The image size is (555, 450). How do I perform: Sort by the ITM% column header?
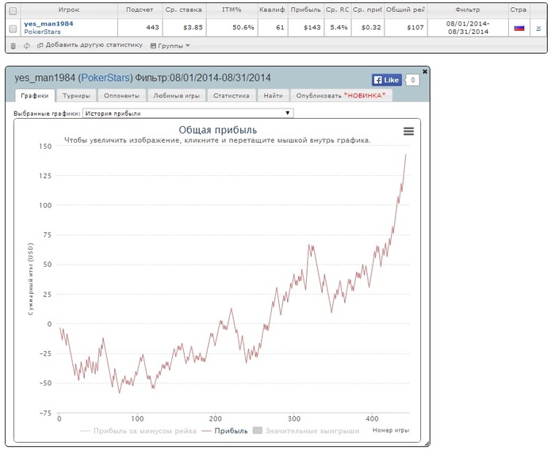click(232, 10)
